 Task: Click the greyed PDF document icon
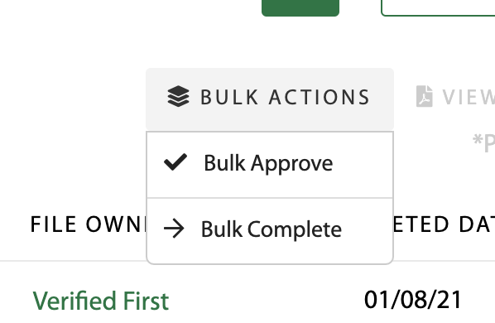pos(425,96)
